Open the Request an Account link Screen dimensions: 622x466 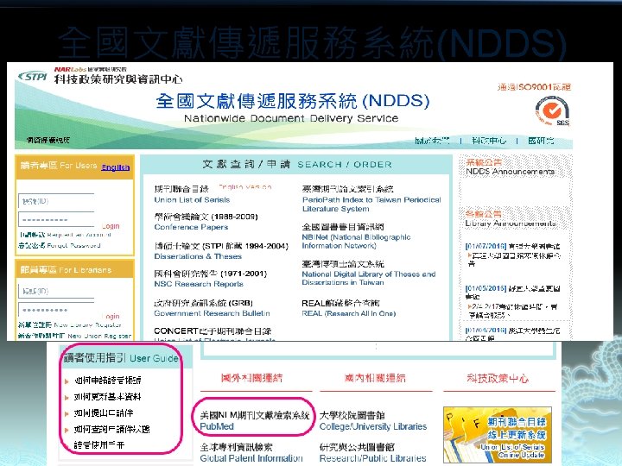[65, 235]
